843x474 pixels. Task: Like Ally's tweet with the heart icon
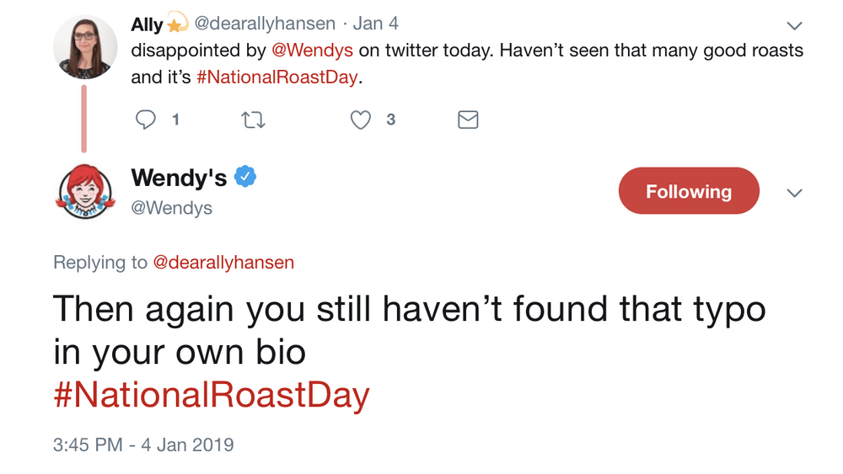pyautogui.click(x=361, y=120)
